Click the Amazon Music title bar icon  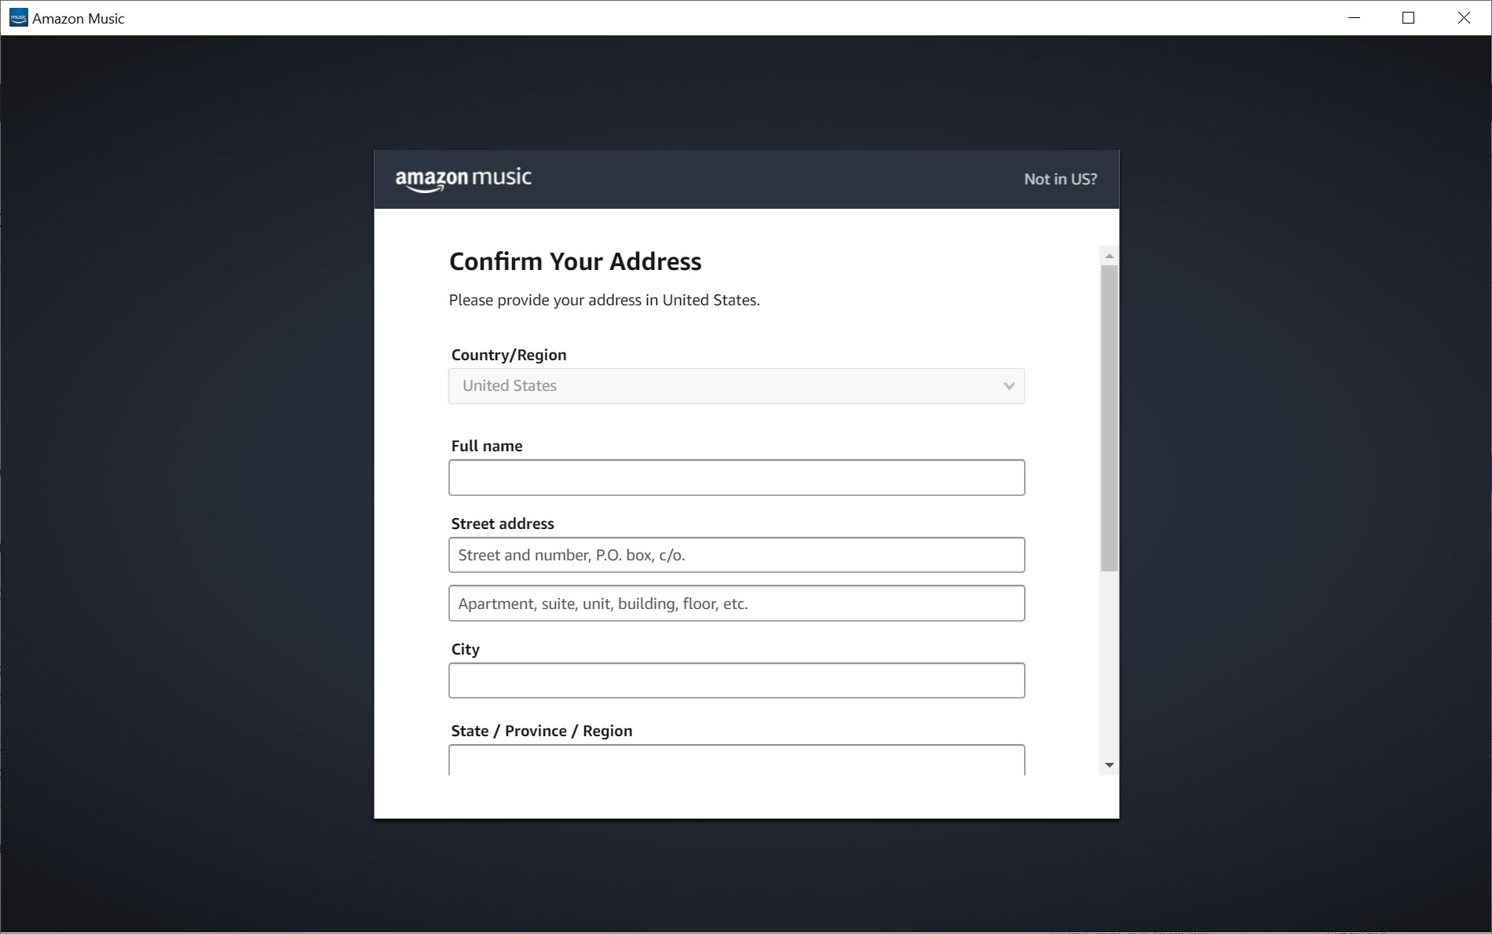click(17, 18)
